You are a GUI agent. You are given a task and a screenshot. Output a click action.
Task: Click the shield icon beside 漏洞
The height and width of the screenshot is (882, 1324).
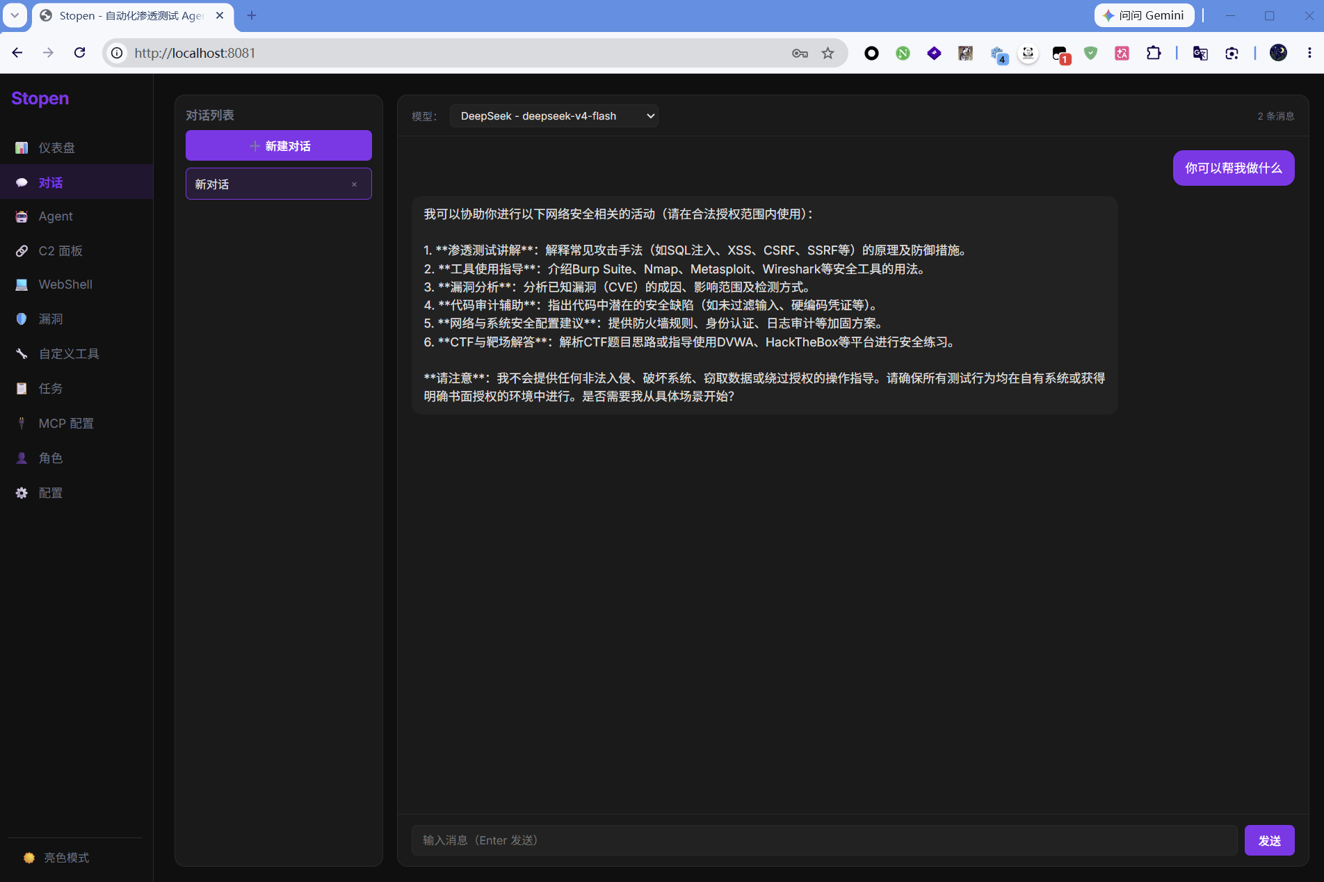click(x=22, y=319)
